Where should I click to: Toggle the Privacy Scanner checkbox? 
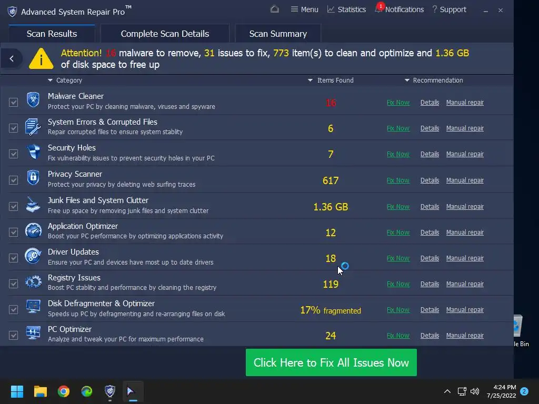[13, 180]
